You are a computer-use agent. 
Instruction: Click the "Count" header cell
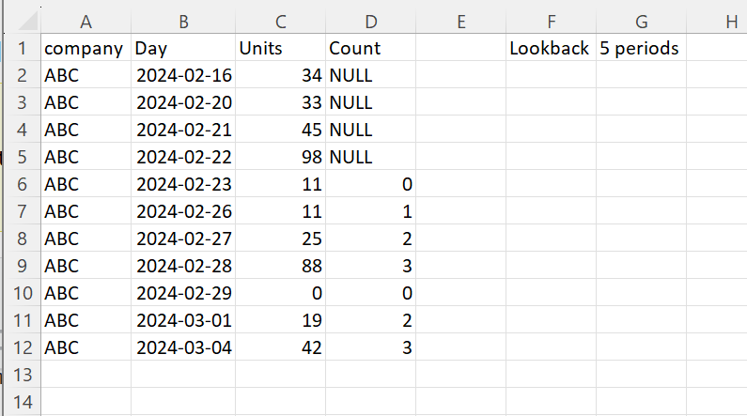tap(370, 49)
